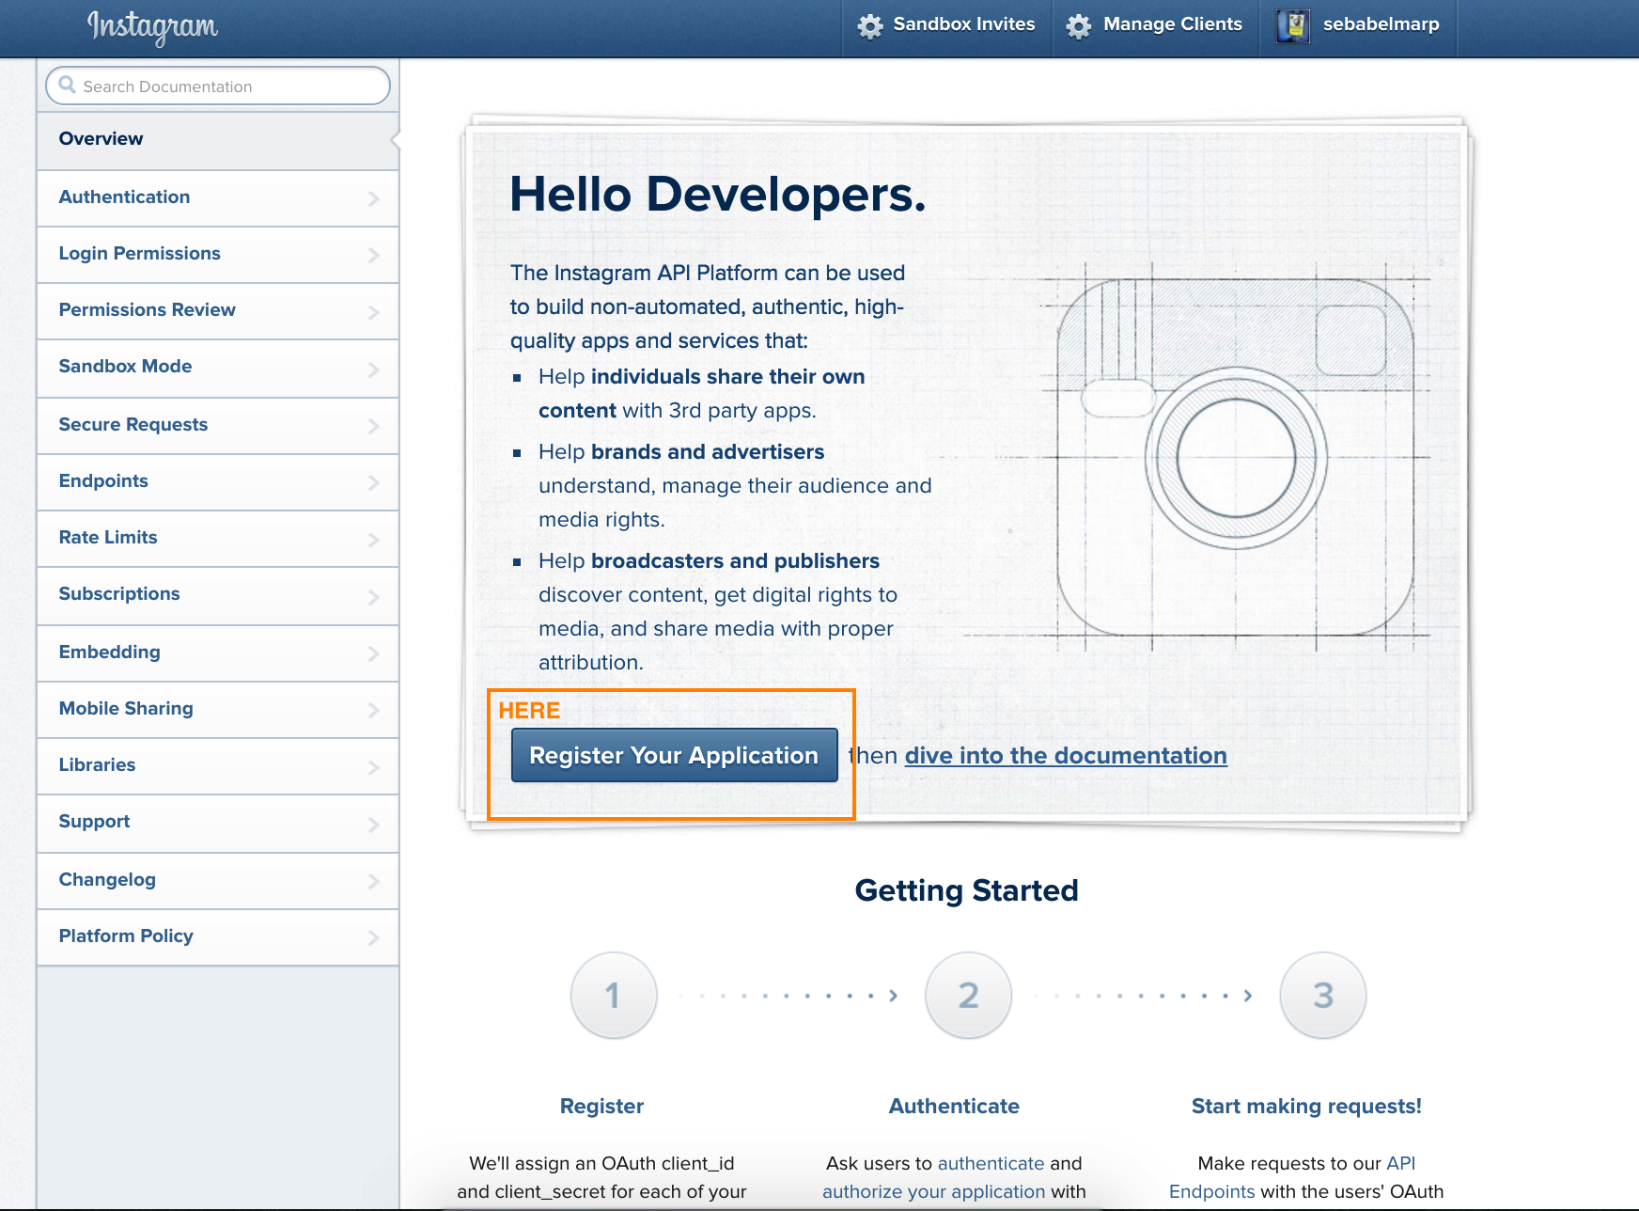The height and width of the screenshot is (1211, 1639).
Task: Expand the Libraries row chevron
Action: pyautogui.click(x=373, y=767)
